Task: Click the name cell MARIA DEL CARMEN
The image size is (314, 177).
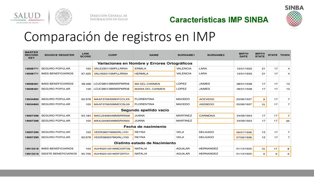Action: [154, 89]
